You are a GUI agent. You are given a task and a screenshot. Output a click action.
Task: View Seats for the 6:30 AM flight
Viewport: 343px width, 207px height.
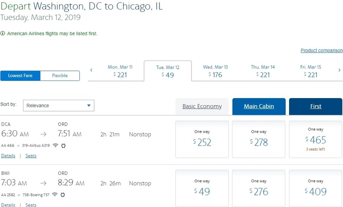click(x=31, y=156)
